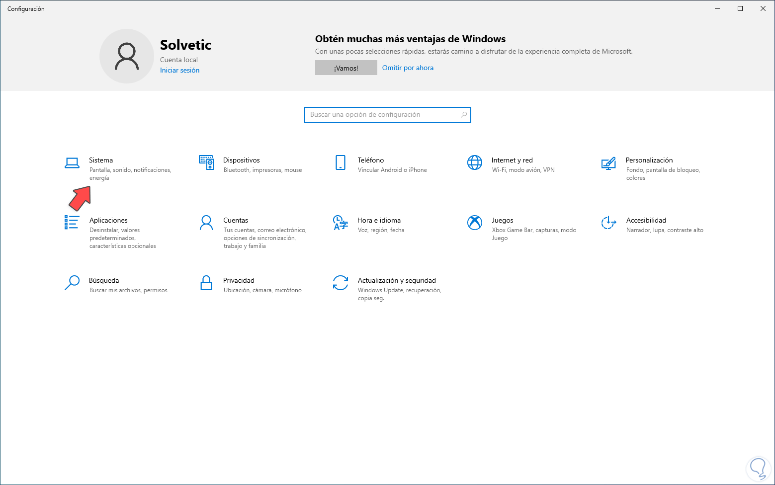Open the Internet y red globe icon
Viewport: 775px width, 485px height.
[x=475, y=162]
